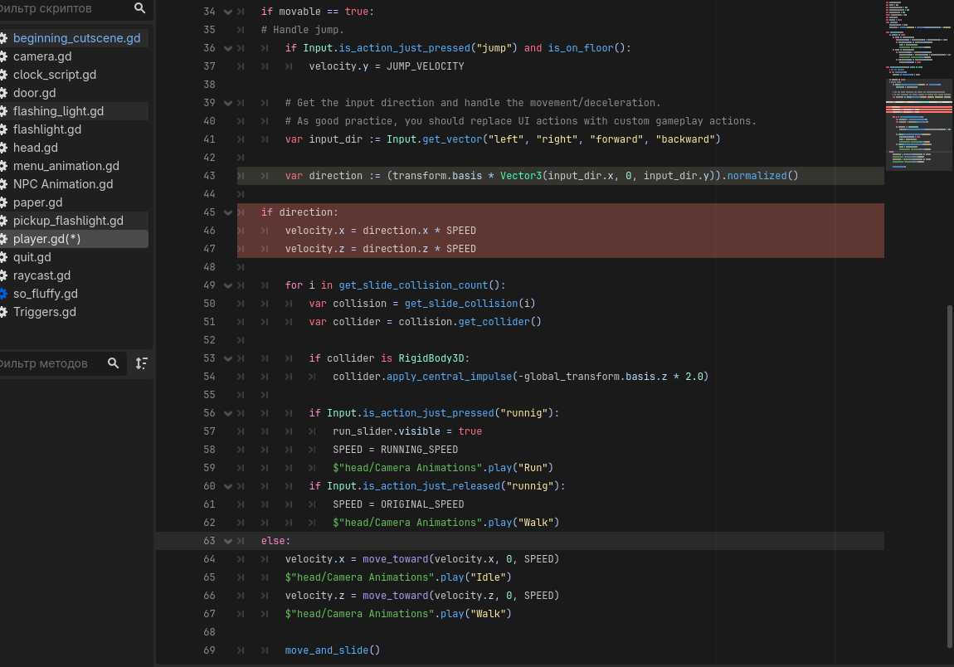Collapse the code fold at line 45
The width and height of the screenshot is (954, 667).
(x=228, y=212)
